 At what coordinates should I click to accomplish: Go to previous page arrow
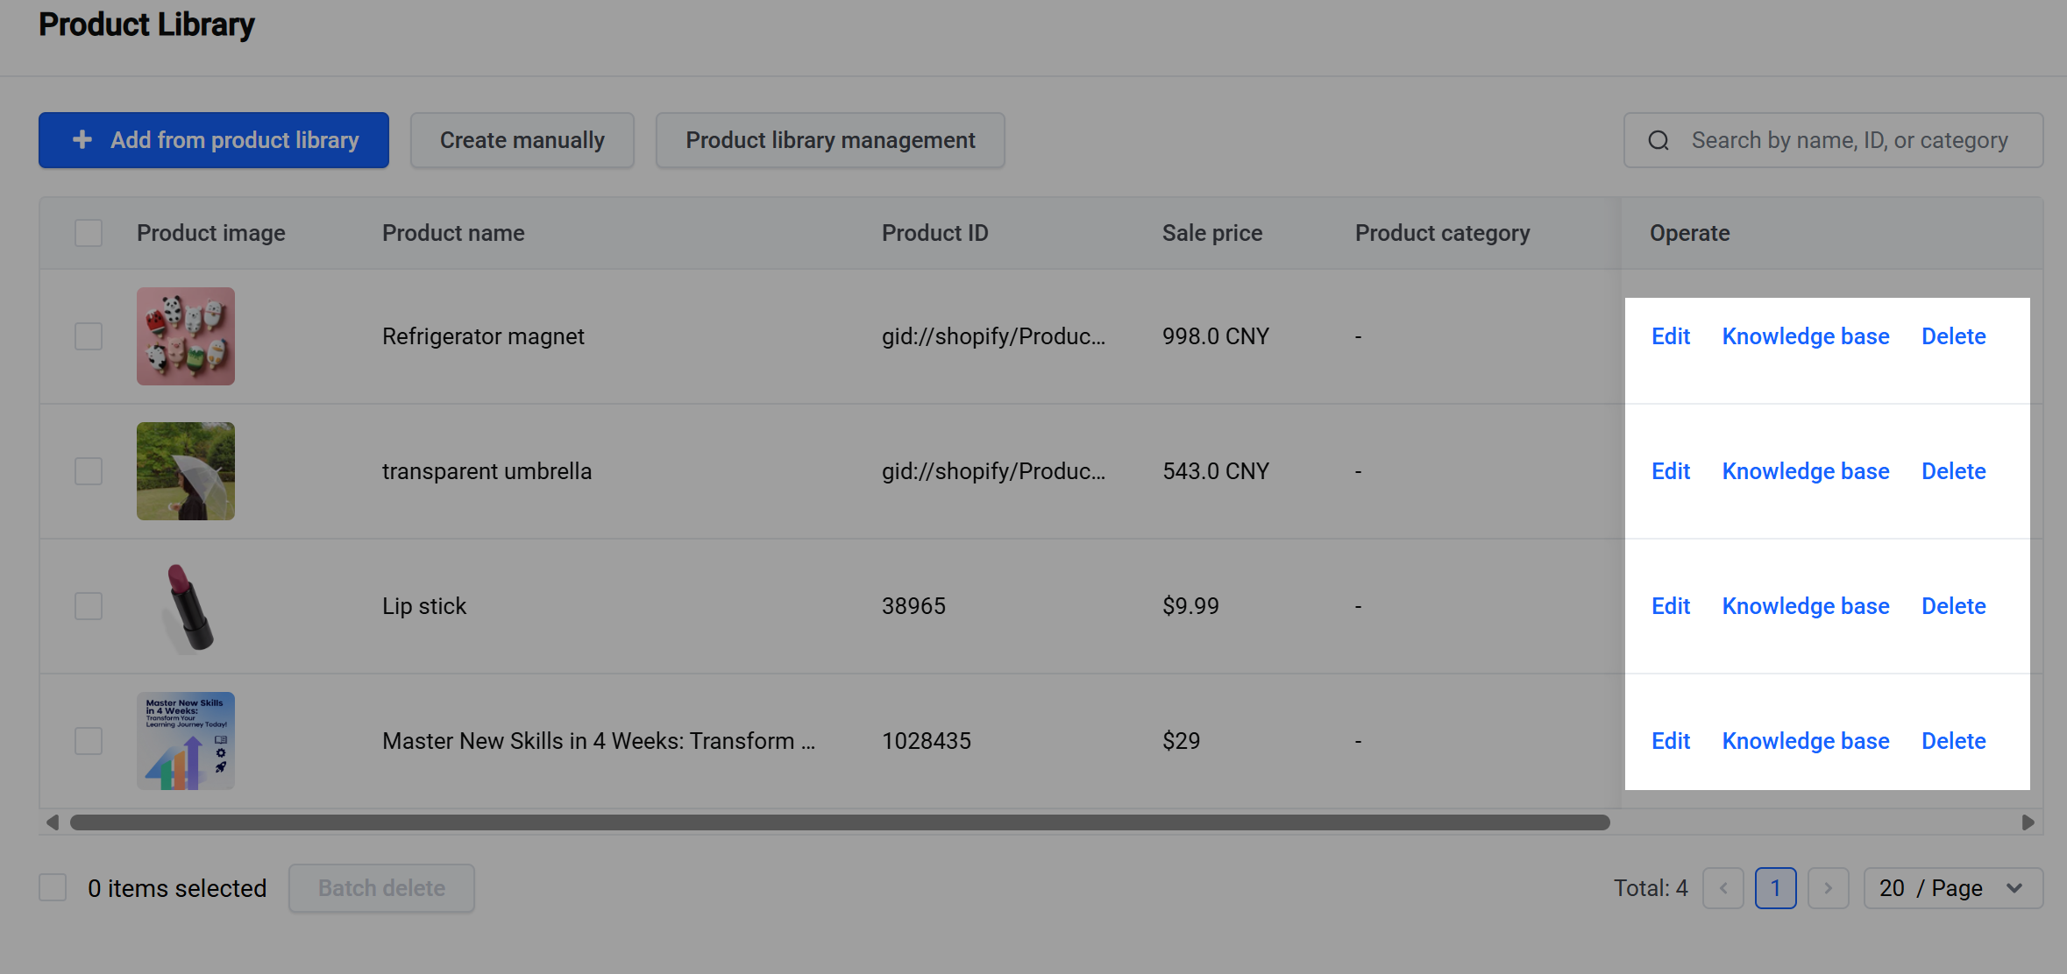coord(1722,888)
